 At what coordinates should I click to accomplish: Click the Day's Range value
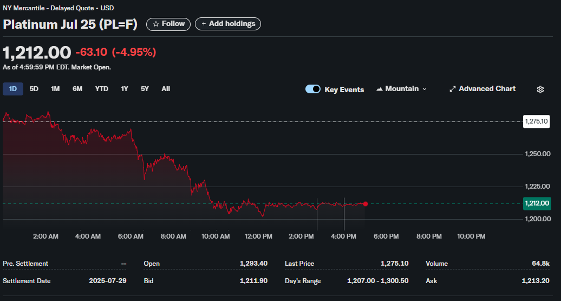click(x=378, y=281)
